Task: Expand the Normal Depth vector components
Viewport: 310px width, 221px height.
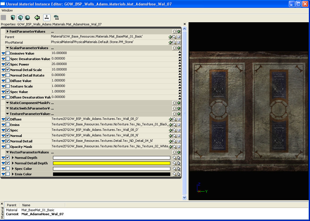Action: coord(13,158)
